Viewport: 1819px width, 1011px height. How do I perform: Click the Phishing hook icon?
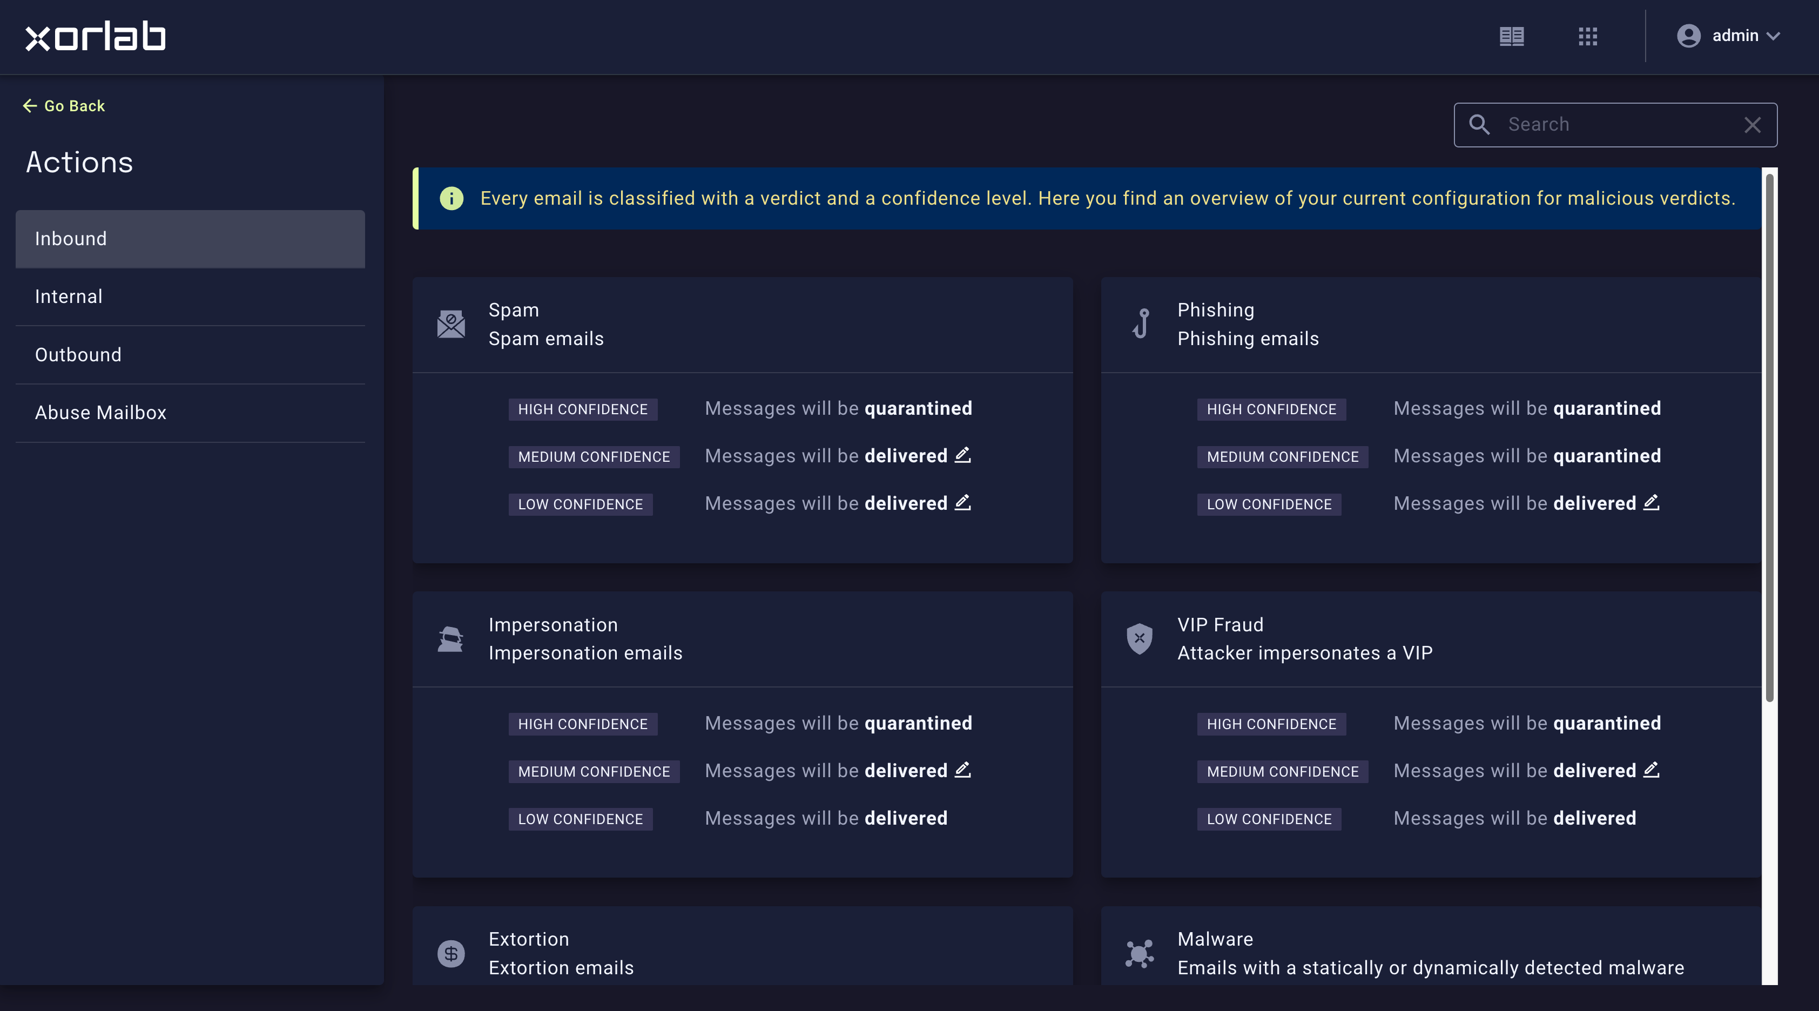[1141, 323]
